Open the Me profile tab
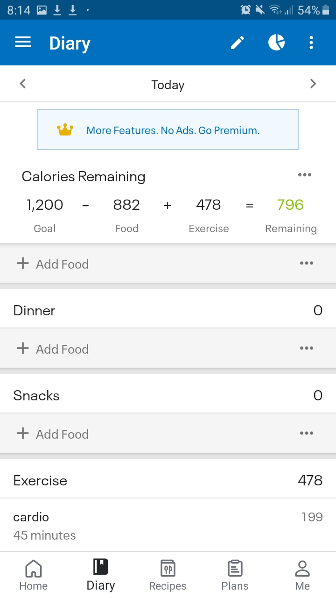Viewport: 336px width, 598px height. point(302,575)
